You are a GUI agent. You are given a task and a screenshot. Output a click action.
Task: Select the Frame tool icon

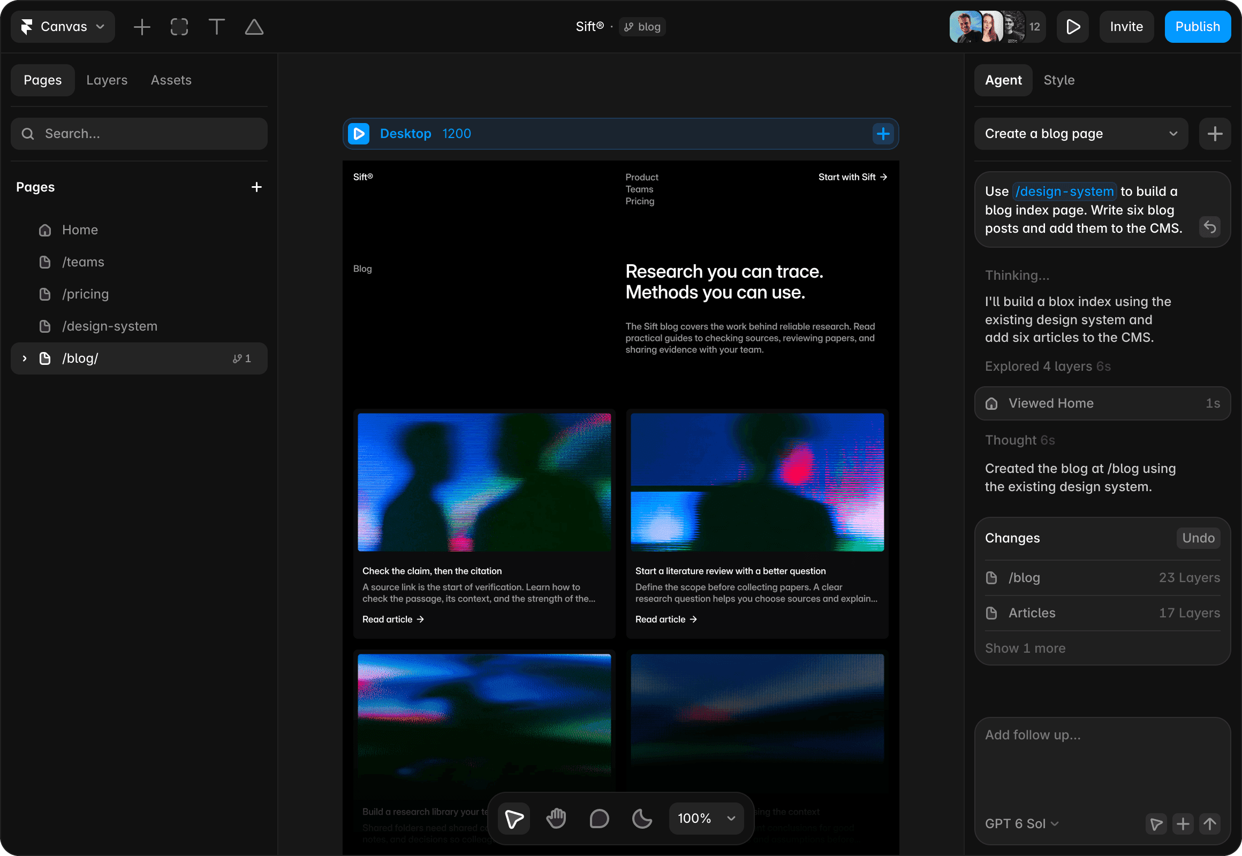click(179, 27)
